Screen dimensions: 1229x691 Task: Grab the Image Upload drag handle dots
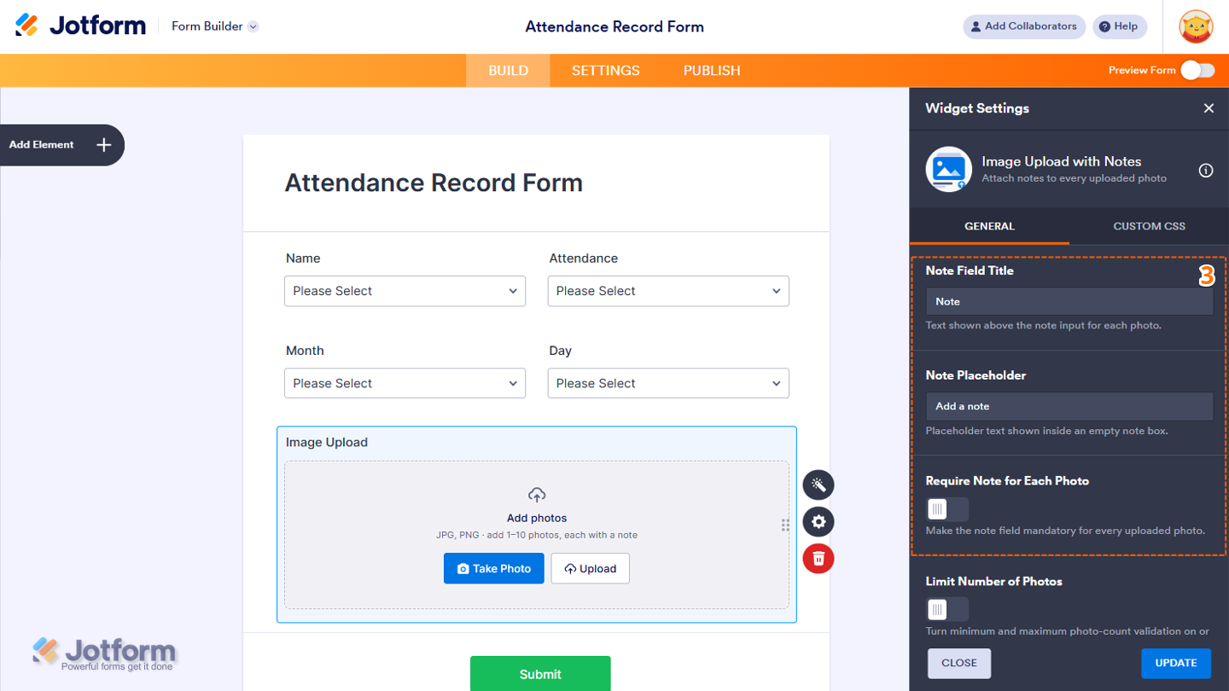(785, 526)
